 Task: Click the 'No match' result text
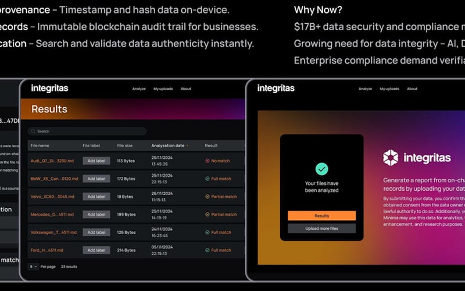(x=220, y=161)
